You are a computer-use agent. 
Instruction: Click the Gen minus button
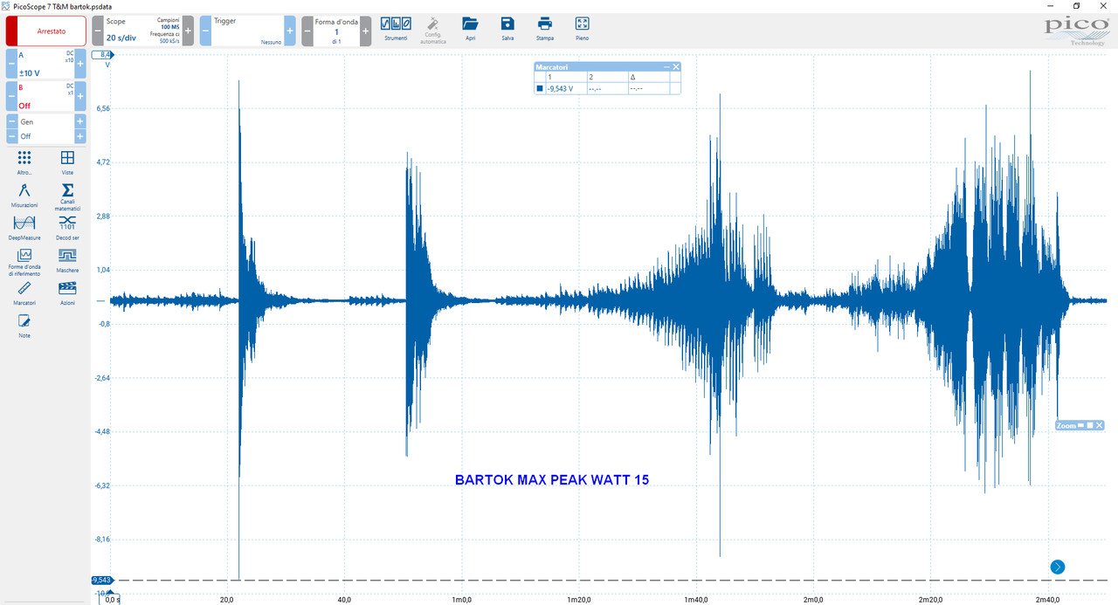tap(12, 122)
